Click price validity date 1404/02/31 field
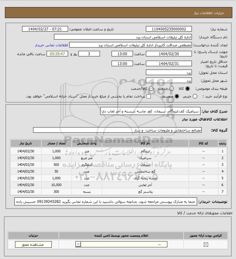Viewport: 236px width, 259px height. click(x=169, y=63)
